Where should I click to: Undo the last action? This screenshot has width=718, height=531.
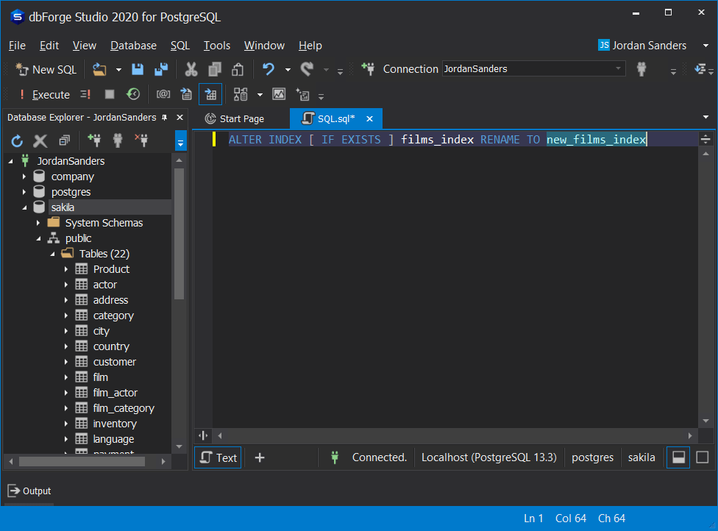coord(269,70)
